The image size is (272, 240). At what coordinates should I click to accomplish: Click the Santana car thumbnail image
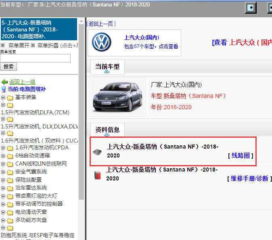point(117,97)
